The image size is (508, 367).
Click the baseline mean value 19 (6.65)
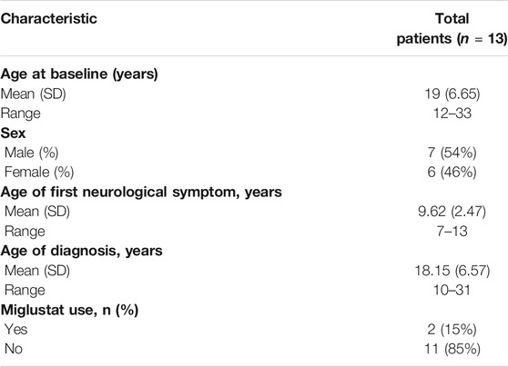coord(452,94)
